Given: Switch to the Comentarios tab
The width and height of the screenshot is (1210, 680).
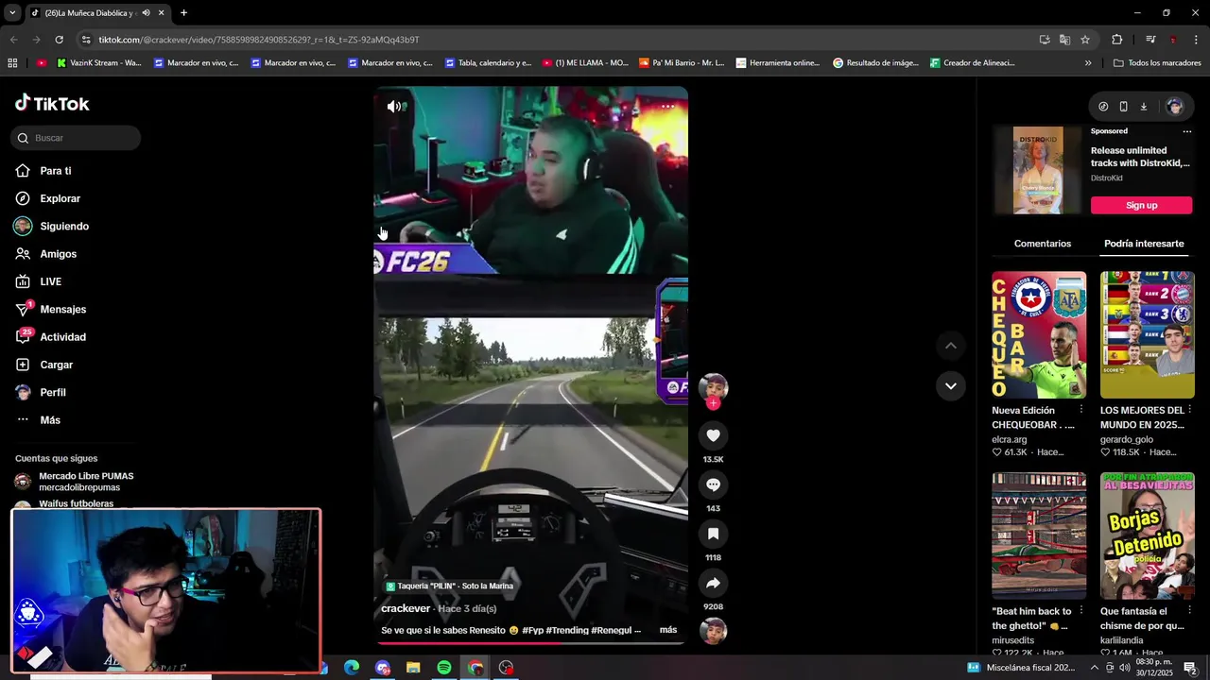Looking at the screenshot, I should click(1043, 244).
